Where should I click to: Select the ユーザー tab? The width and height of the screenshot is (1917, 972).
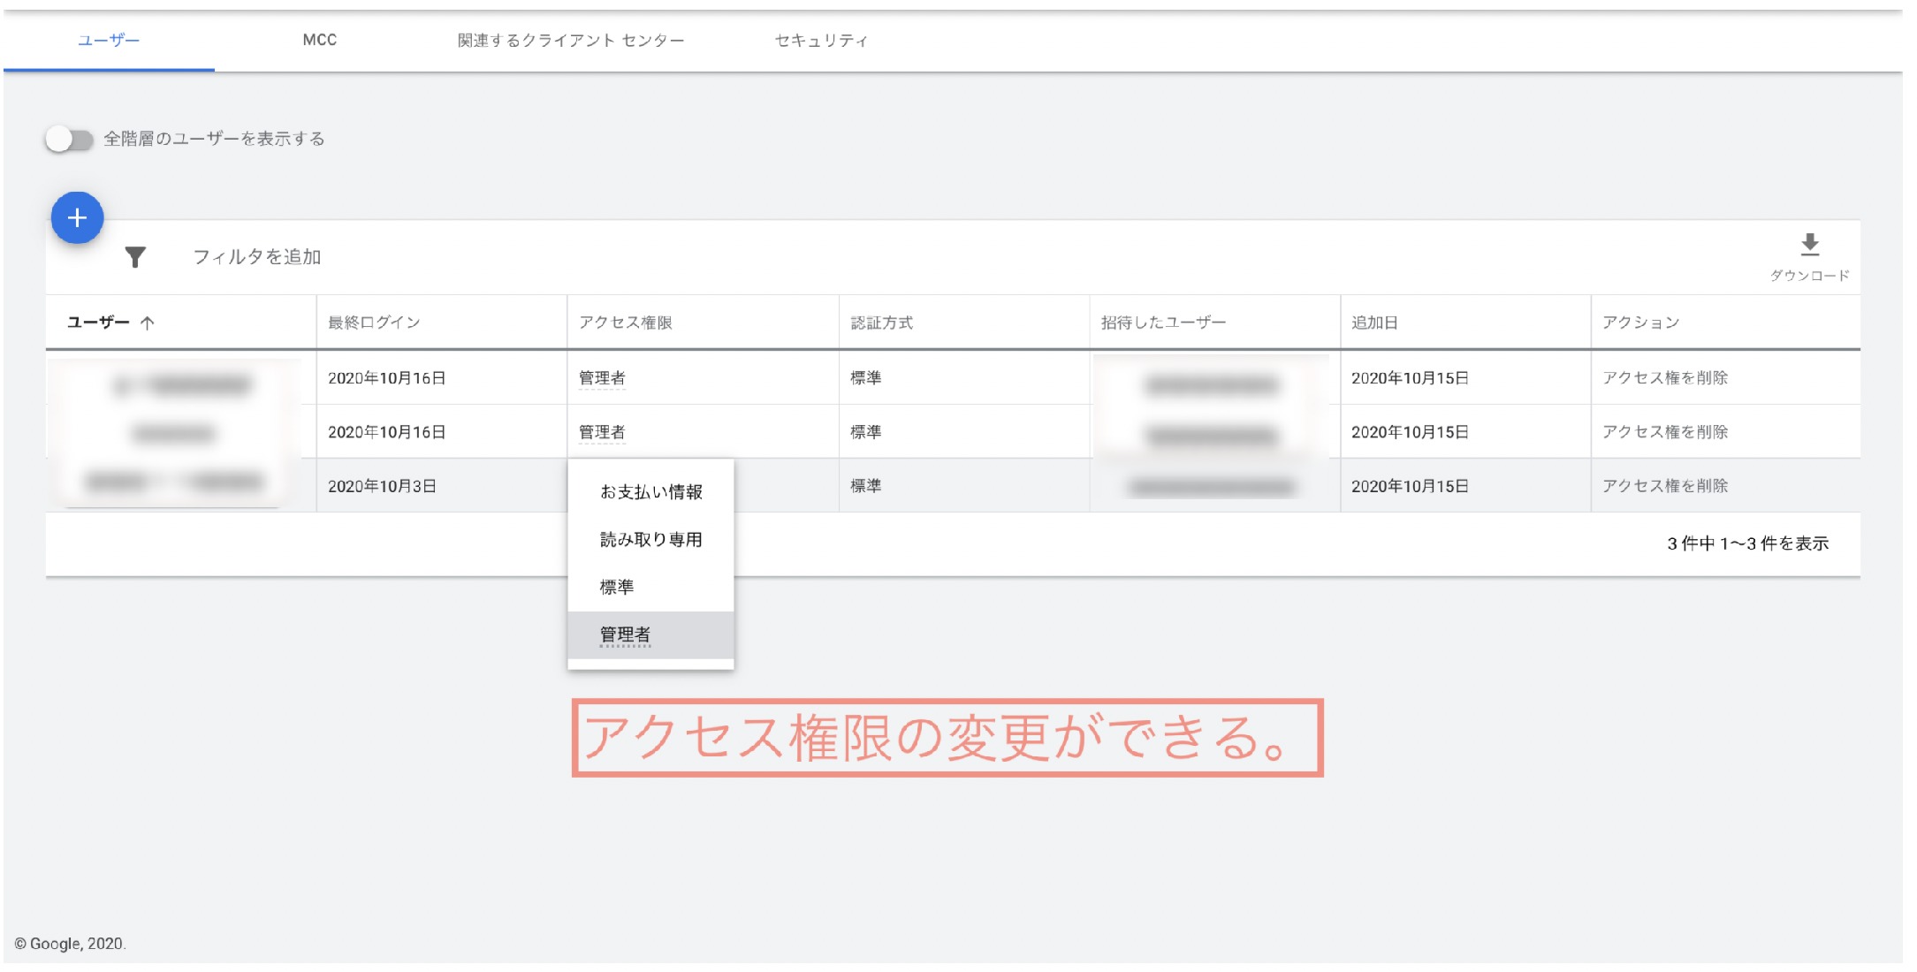109,41
